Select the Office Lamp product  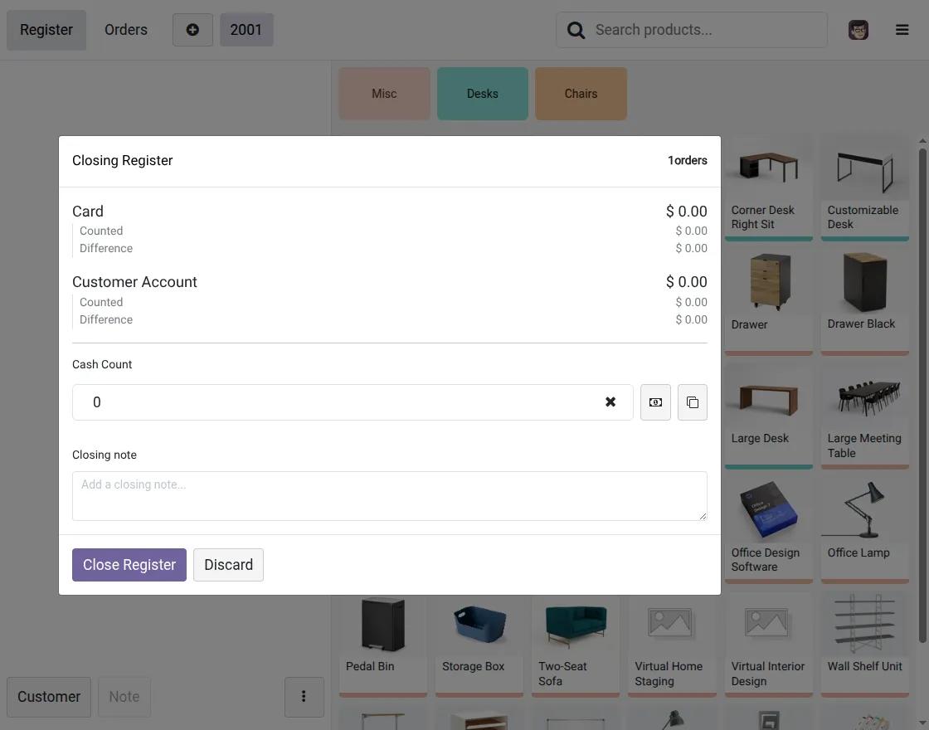pyautogui.click(x=864, y=530)
